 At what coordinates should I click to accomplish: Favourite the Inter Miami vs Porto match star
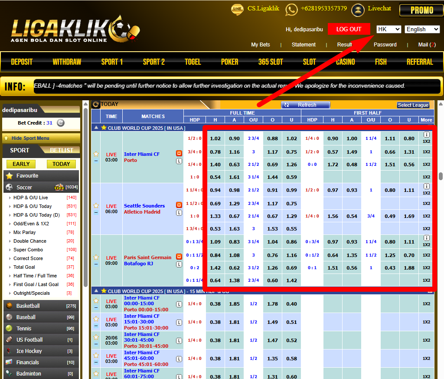[x=96, y=154]
